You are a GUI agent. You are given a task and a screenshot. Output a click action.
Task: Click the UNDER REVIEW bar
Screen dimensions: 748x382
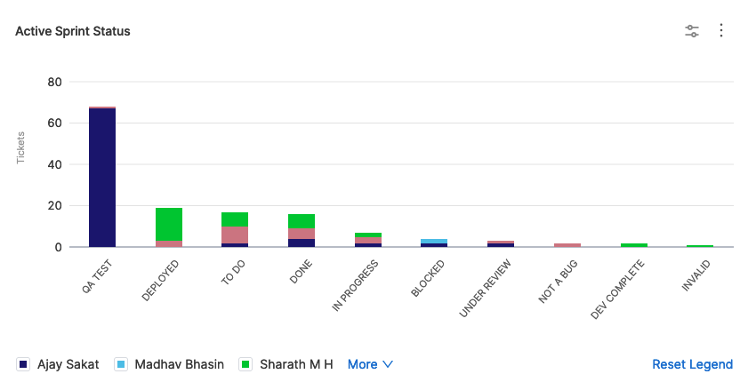(501, 243)
